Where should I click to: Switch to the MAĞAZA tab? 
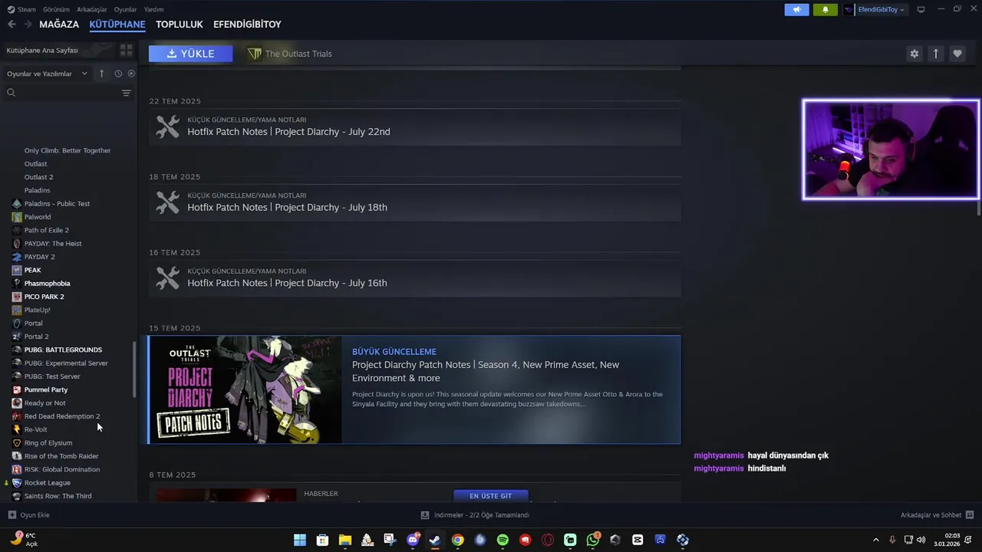[59, 25]
